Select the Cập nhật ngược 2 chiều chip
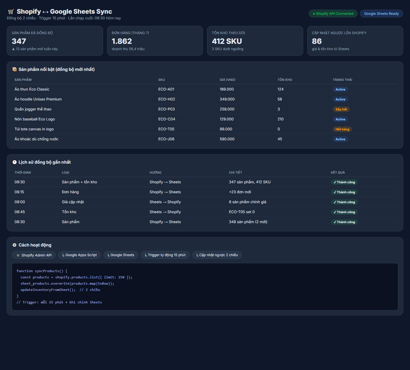The image size is (410, 370). [217, 255]
